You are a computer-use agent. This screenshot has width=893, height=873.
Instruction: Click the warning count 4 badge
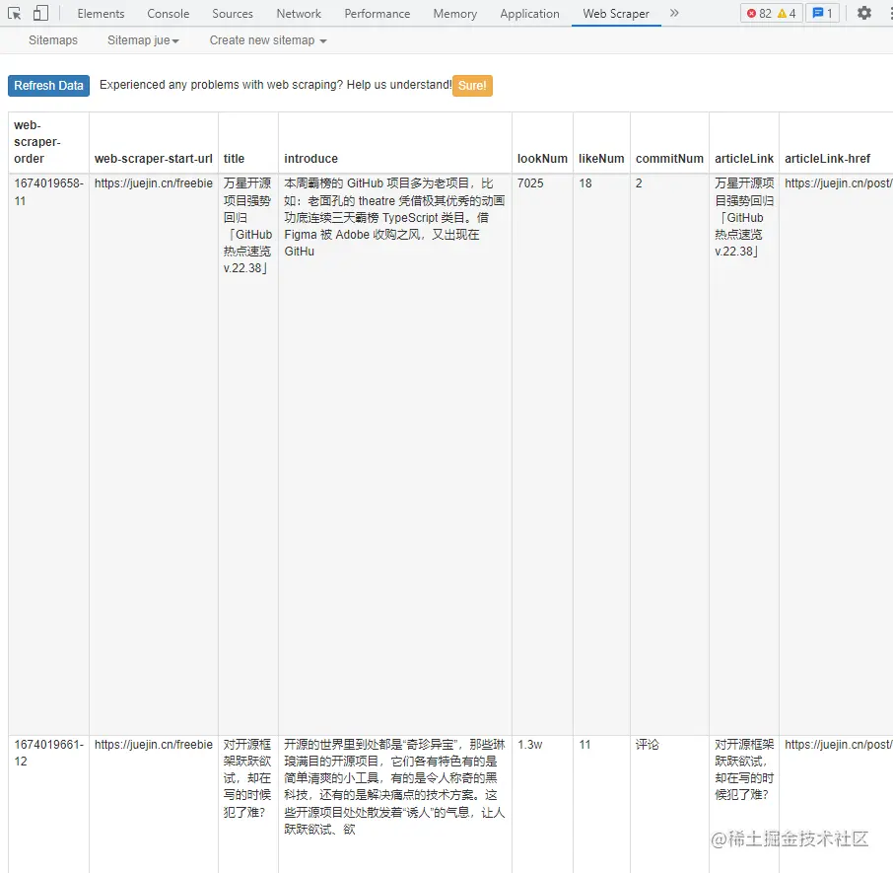pyautogui.click(x=787, y=13)
